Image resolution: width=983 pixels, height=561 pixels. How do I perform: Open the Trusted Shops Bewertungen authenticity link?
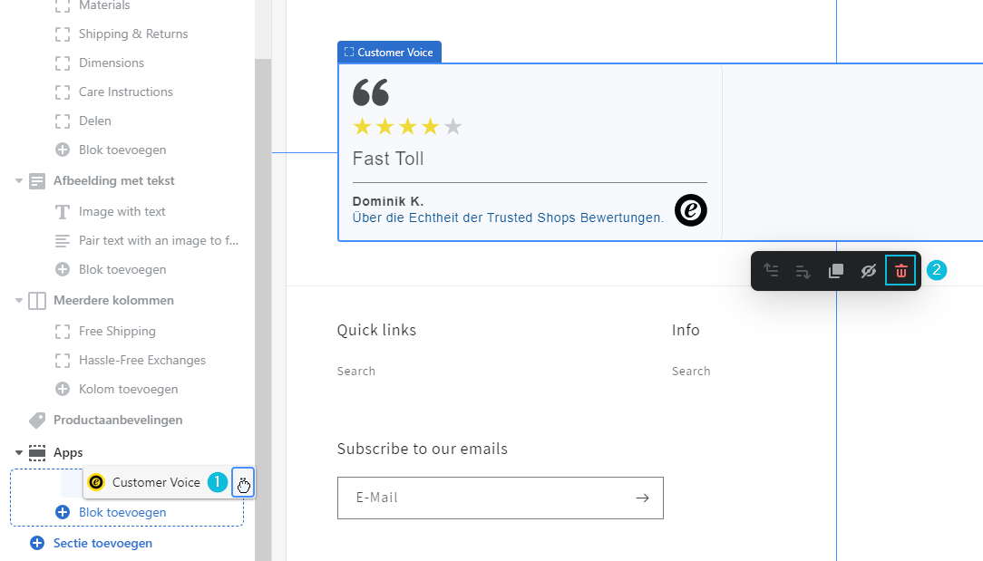tap(508, 218)
